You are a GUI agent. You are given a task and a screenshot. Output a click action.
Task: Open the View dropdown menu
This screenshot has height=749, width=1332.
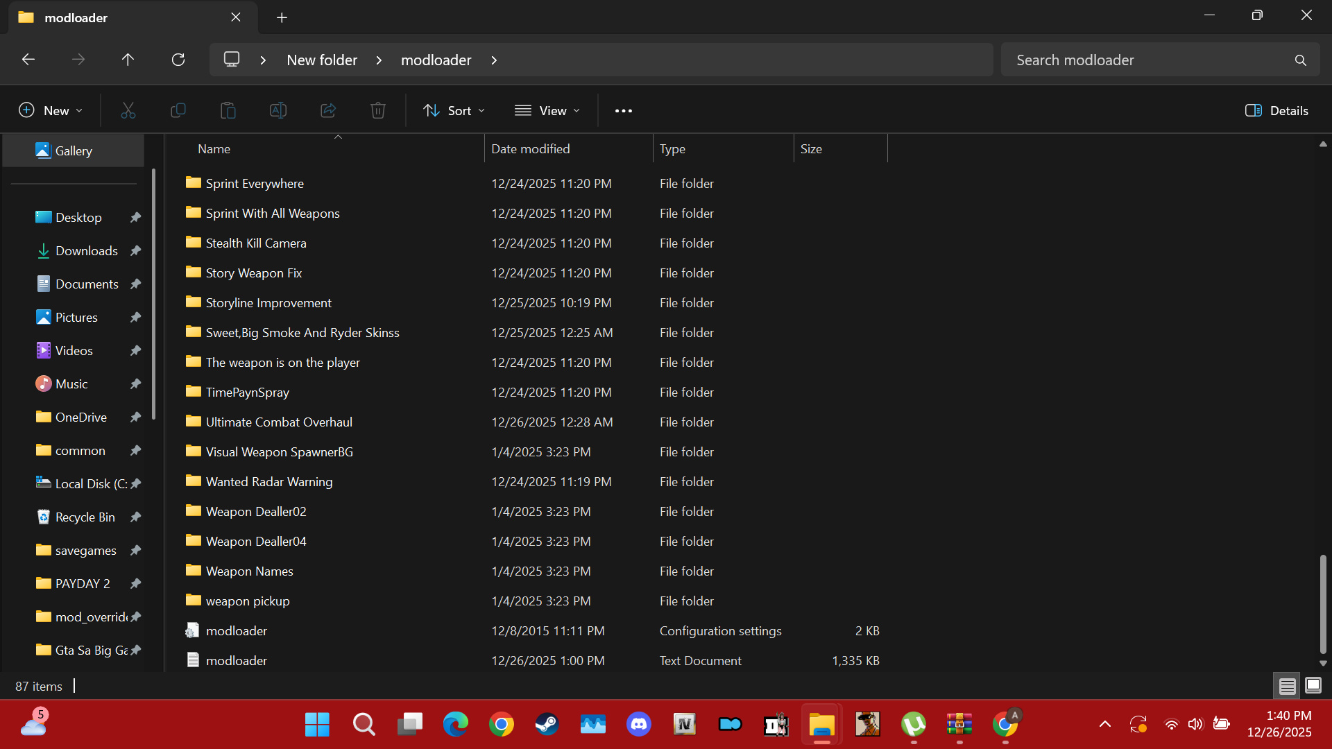click(x=547, y=110)
